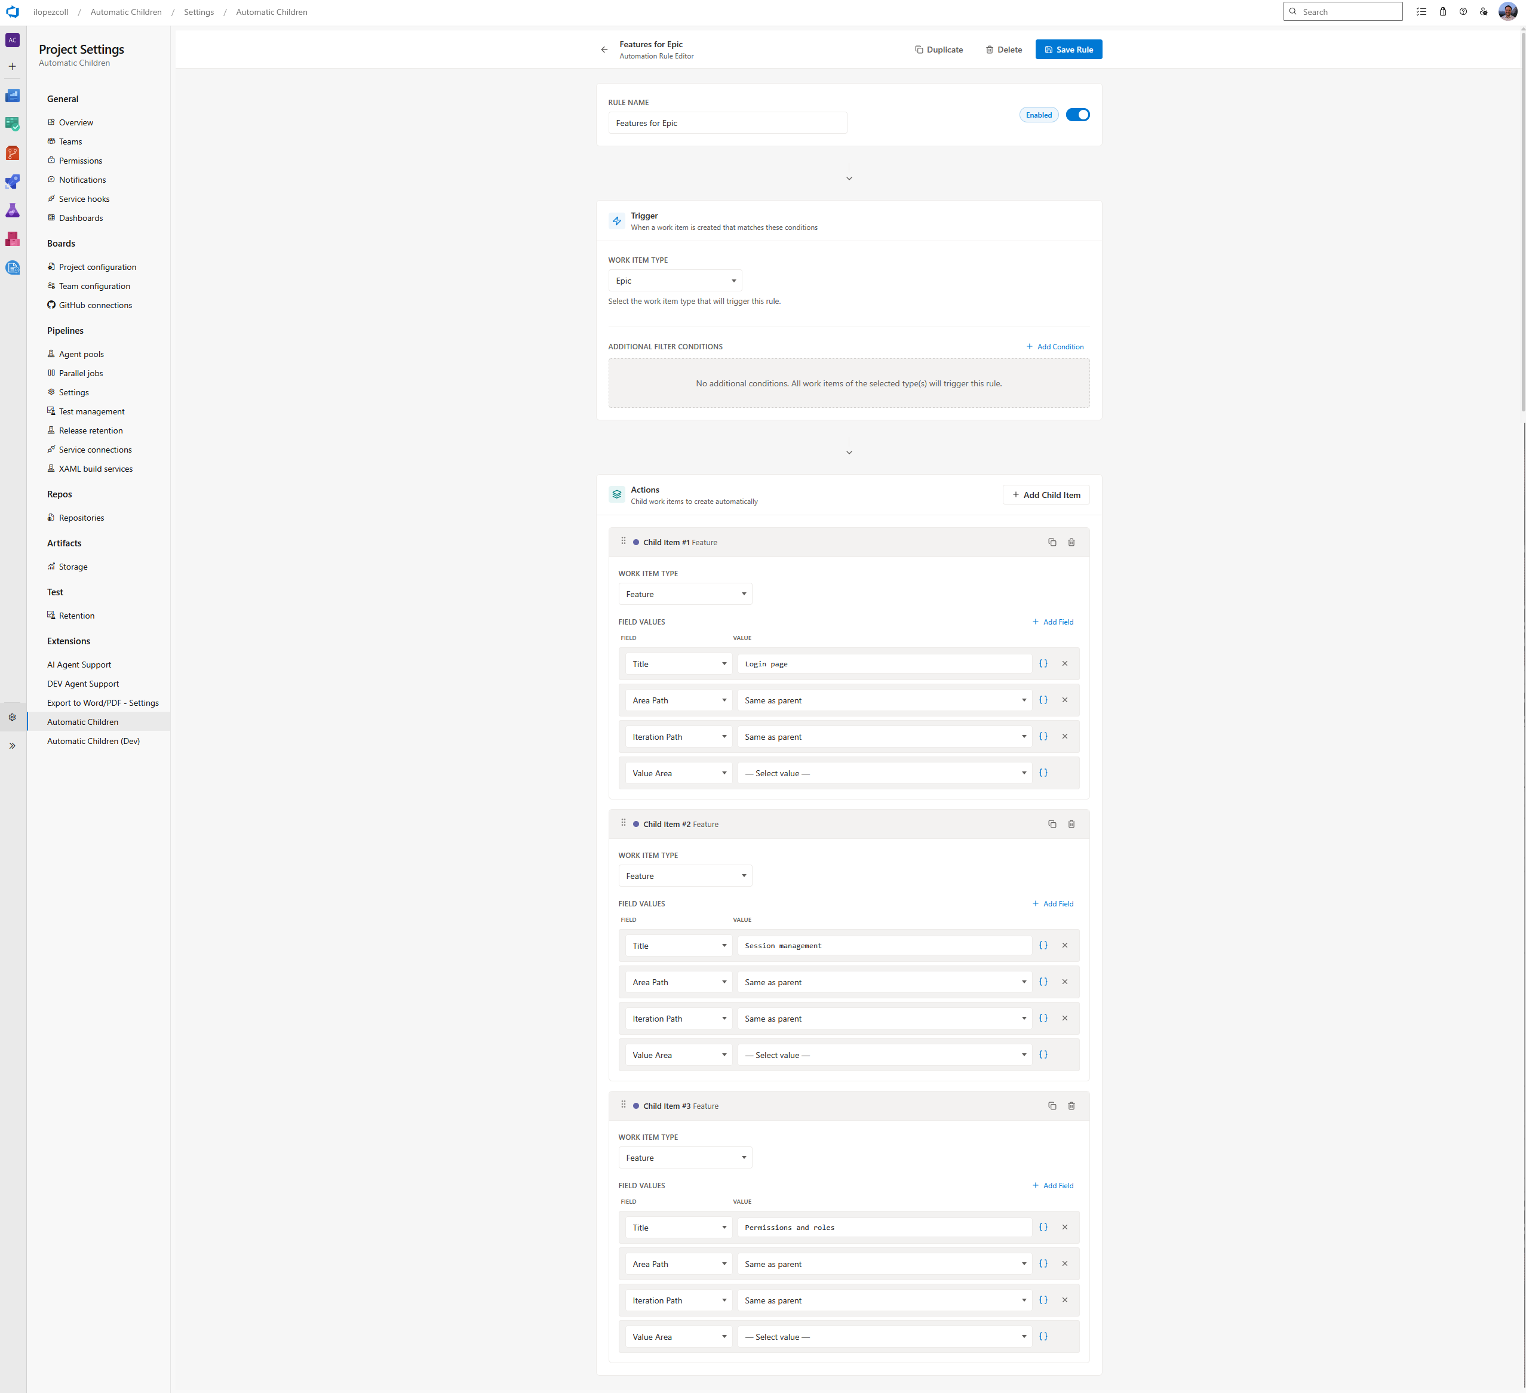Open Pipelines via the blue rocket icon
1526x1393 pixels.
point(12,181)
